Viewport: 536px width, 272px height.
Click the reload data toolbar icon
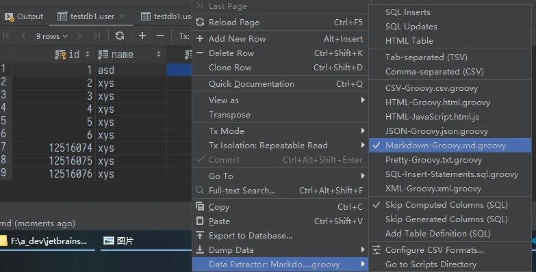click(x=120, y=36)
